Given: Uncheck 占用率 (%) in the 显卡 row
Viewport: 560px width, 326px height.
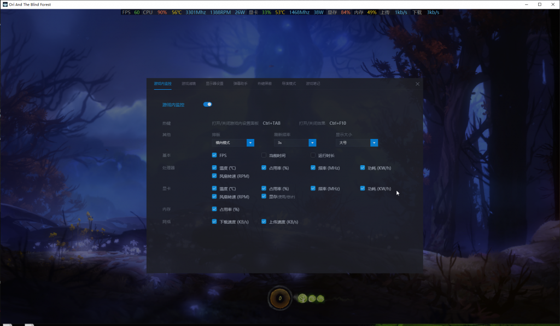Looking at the screenshot, I should [x=264, y=188].
